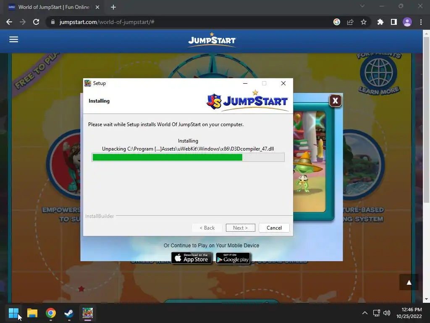430x323 pixels.
Task: Click the tab search dropdown chevron
Action: pyautogui.click(x=362, y=6)
